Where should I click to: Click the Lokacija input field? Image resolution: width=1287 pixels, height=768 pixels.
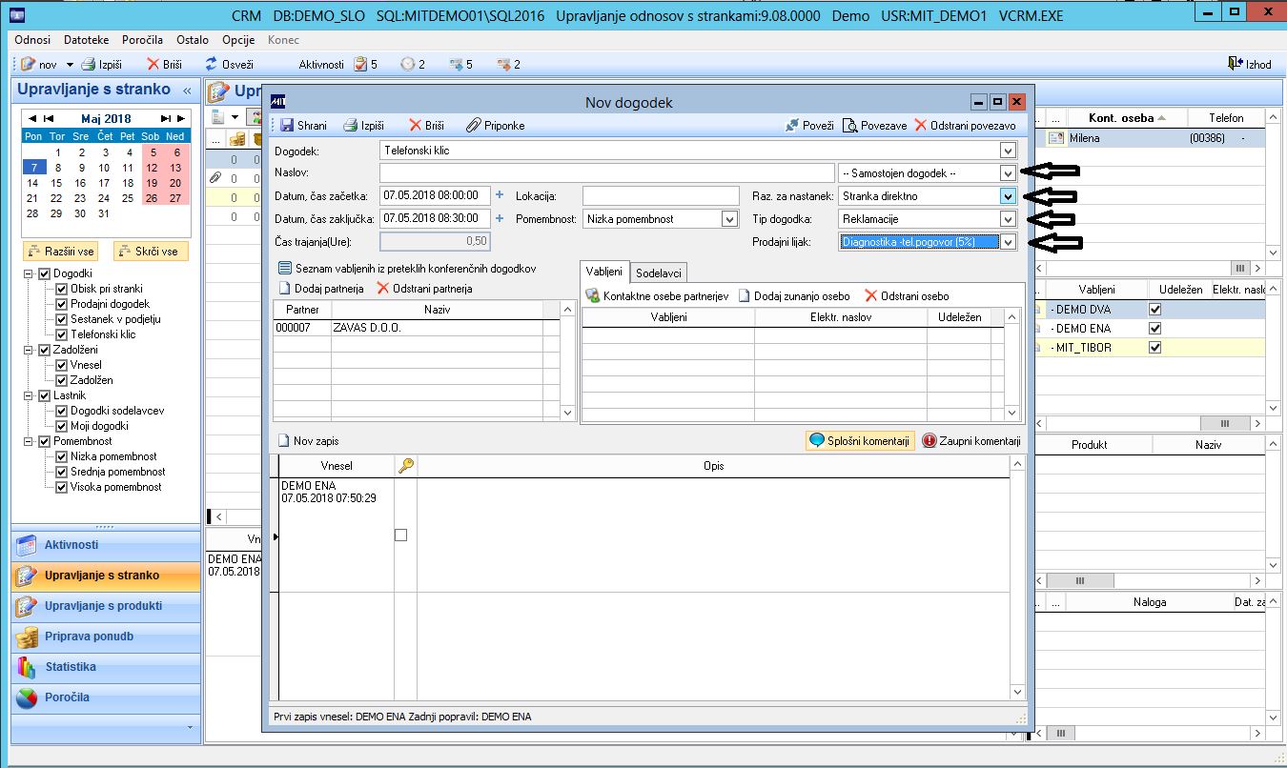pos(661,195)
